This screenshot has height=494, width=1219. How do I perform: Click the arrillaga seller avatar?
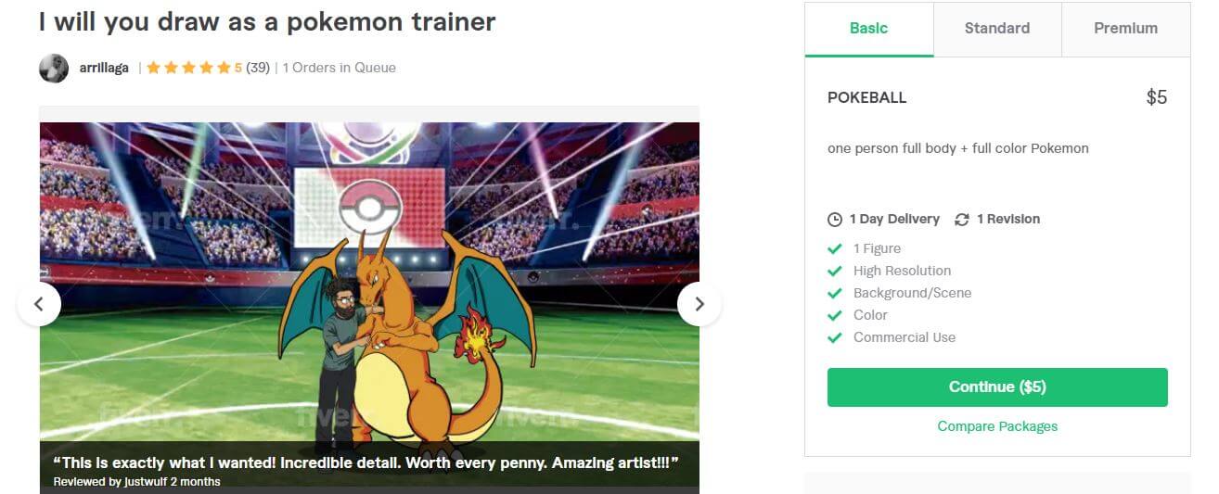(54, 68)
